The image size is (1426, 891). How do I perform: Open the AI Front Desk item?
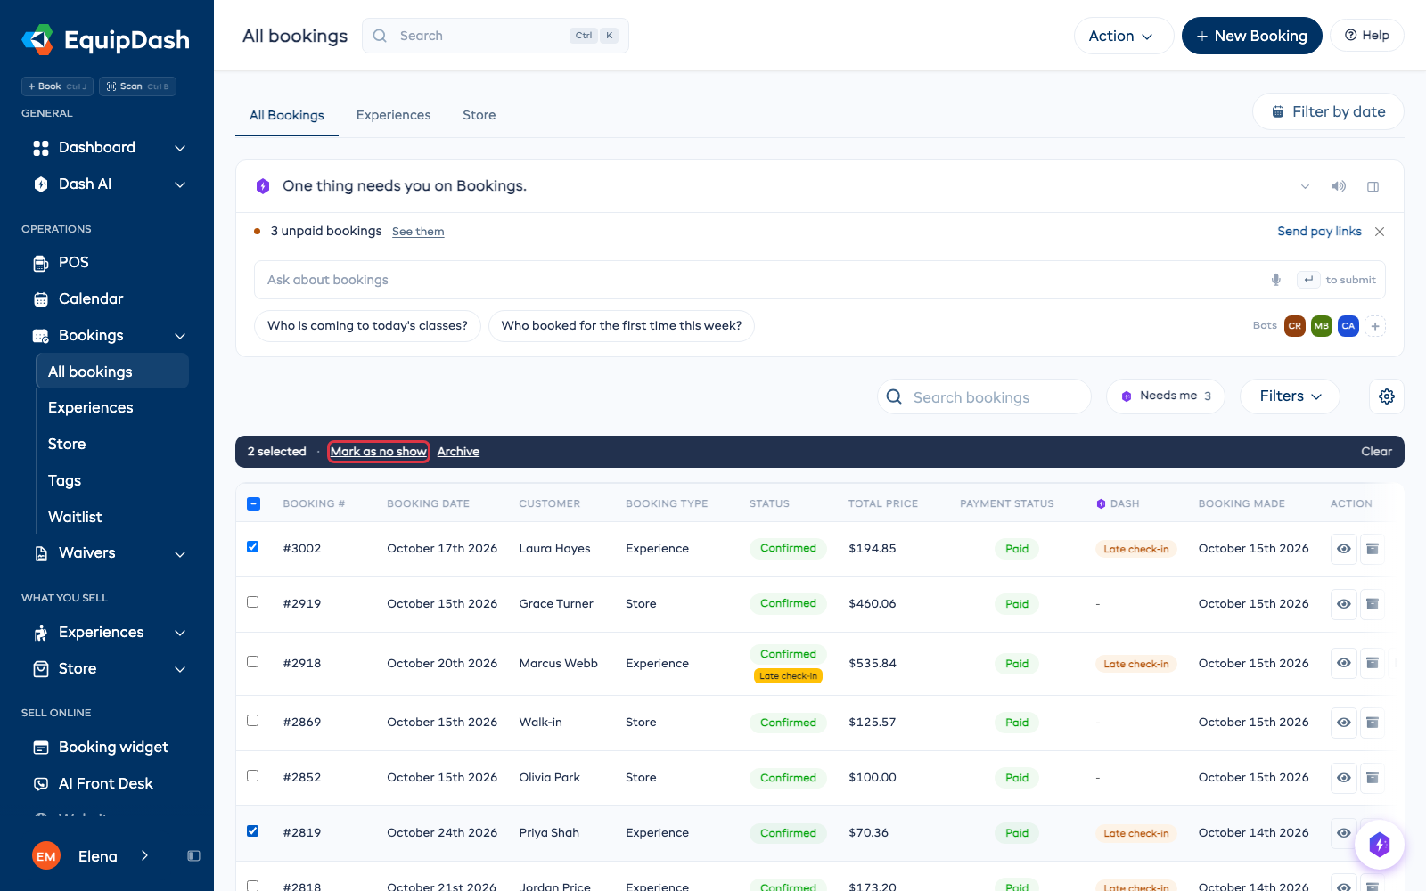(107, 784)
